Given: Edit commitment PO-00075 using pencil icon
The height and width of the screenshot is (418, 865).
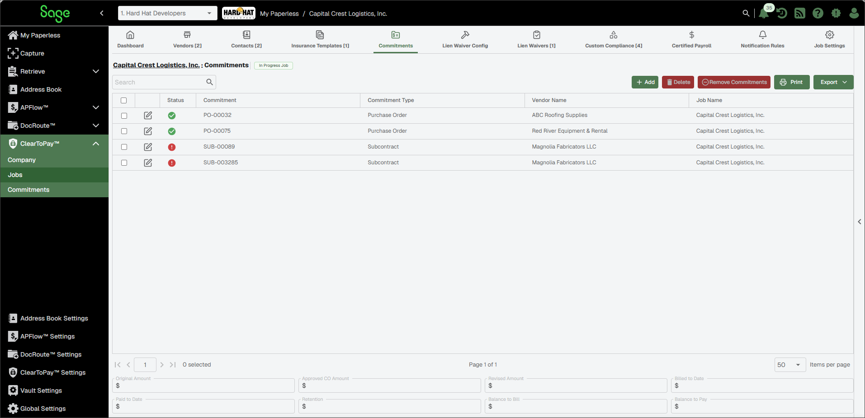Looking at the screenshot, I should pos(148,131).
